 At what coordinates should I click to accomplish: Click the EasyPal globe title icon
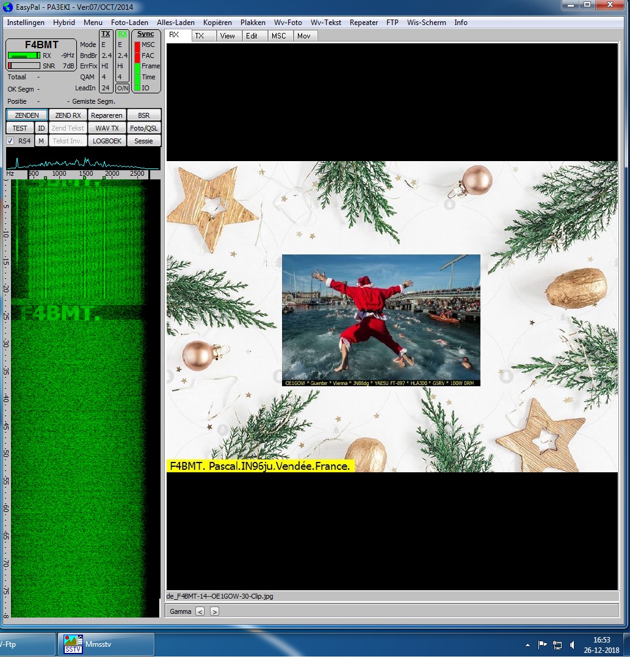tap(8, 7)
